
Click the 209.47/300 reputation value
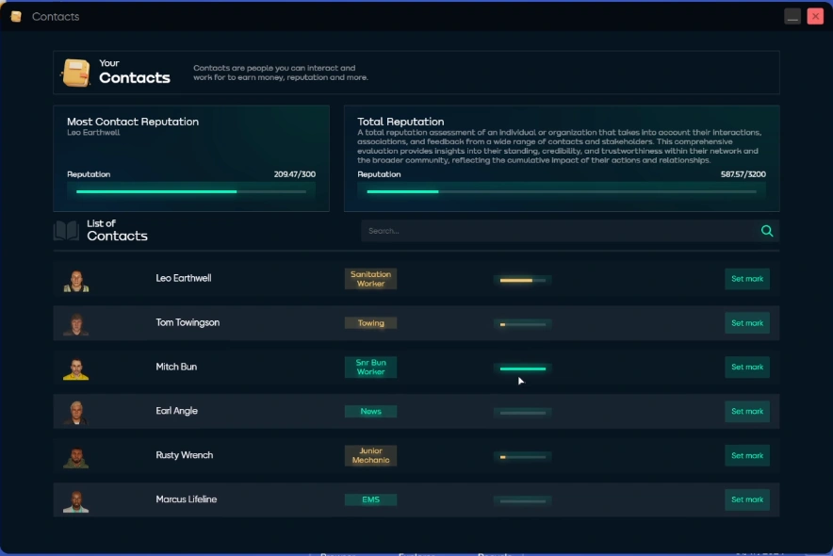point(295,174)
